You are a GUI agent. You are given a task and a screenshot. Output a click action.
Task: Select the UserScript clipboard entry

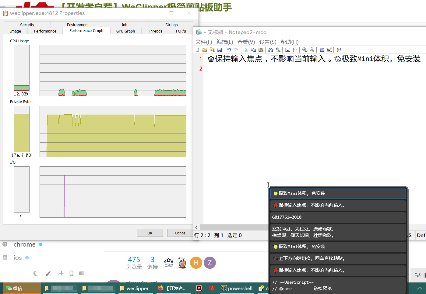[x=338, y=285]
